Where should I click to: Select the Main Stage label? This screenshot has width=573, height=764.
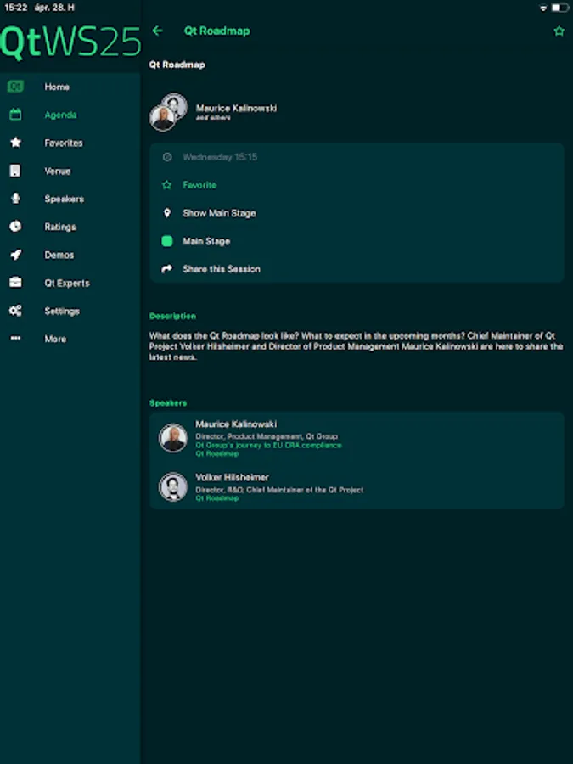(206, 241)
